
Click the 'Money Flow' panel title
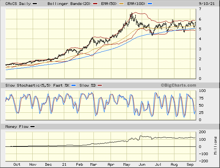coord(17,127)
